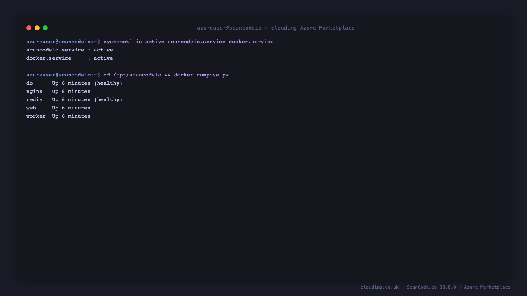
Task: Click the yellow minimize window dot
Action: [37, 28]
